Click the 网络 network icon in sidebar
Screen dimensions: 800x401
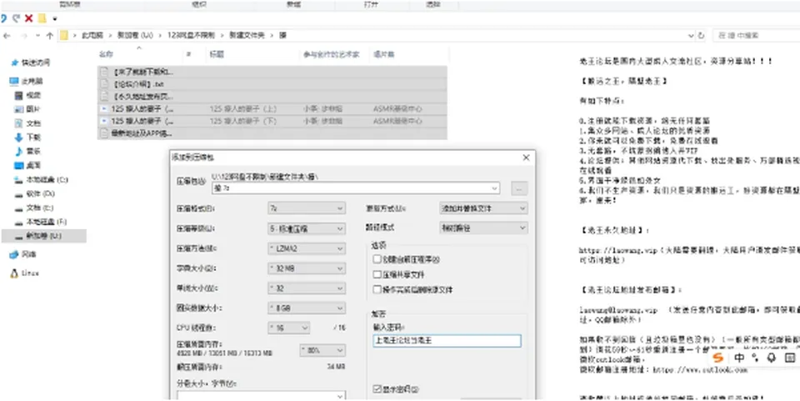click(x=14, y=254)
